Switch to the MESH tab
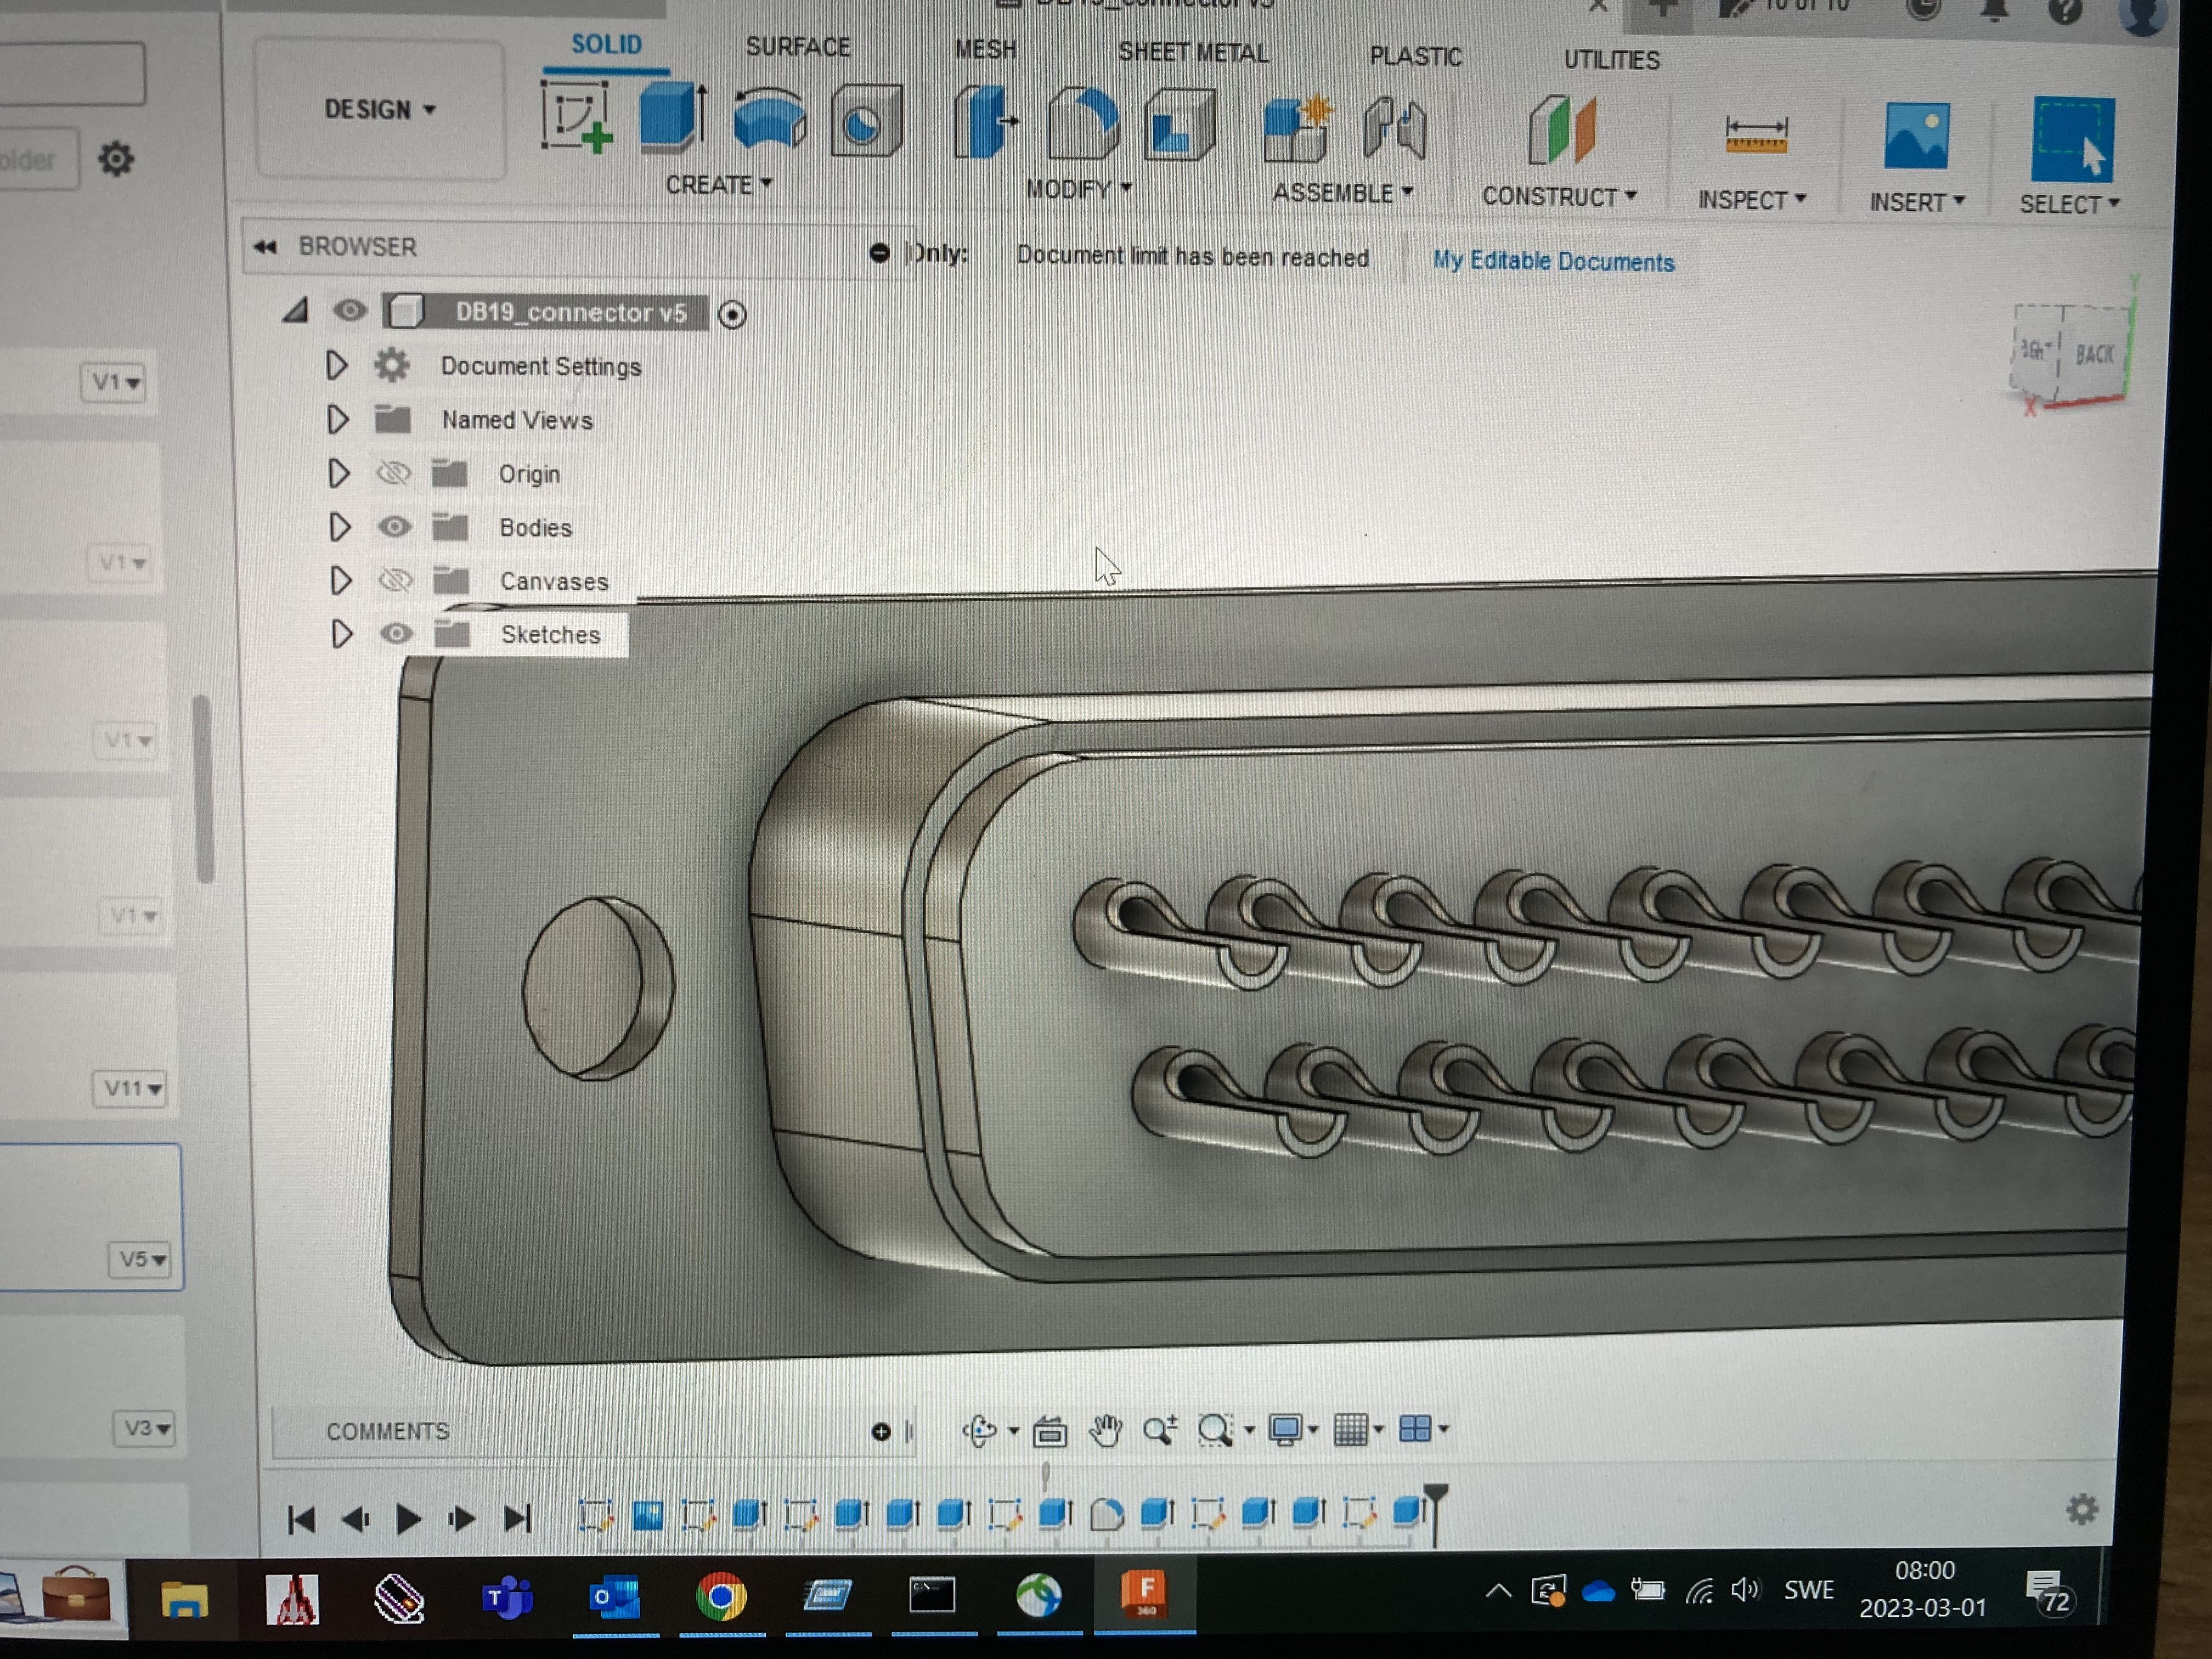Viewport: 2212px width, 1659px height. [x=985, y=49]
